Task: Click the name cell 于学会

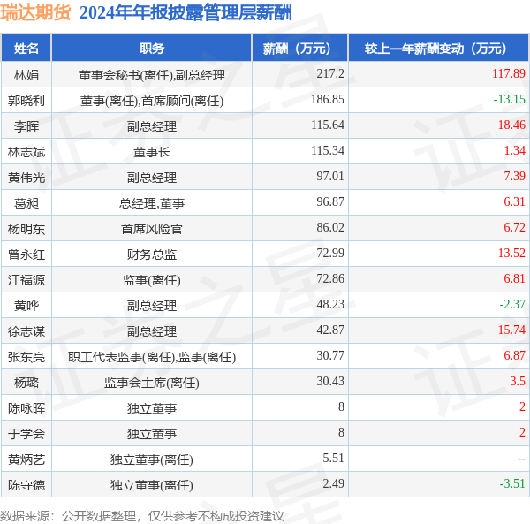Action: click(26, 434)
